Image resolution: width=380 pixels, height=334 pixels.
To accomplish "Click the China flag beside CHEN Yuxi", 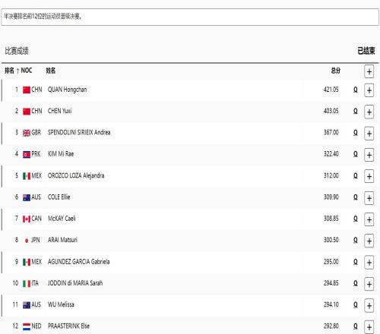I will tap(27, 112).
